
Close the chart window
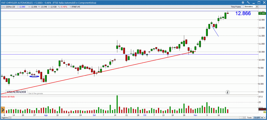pos(264,2)
